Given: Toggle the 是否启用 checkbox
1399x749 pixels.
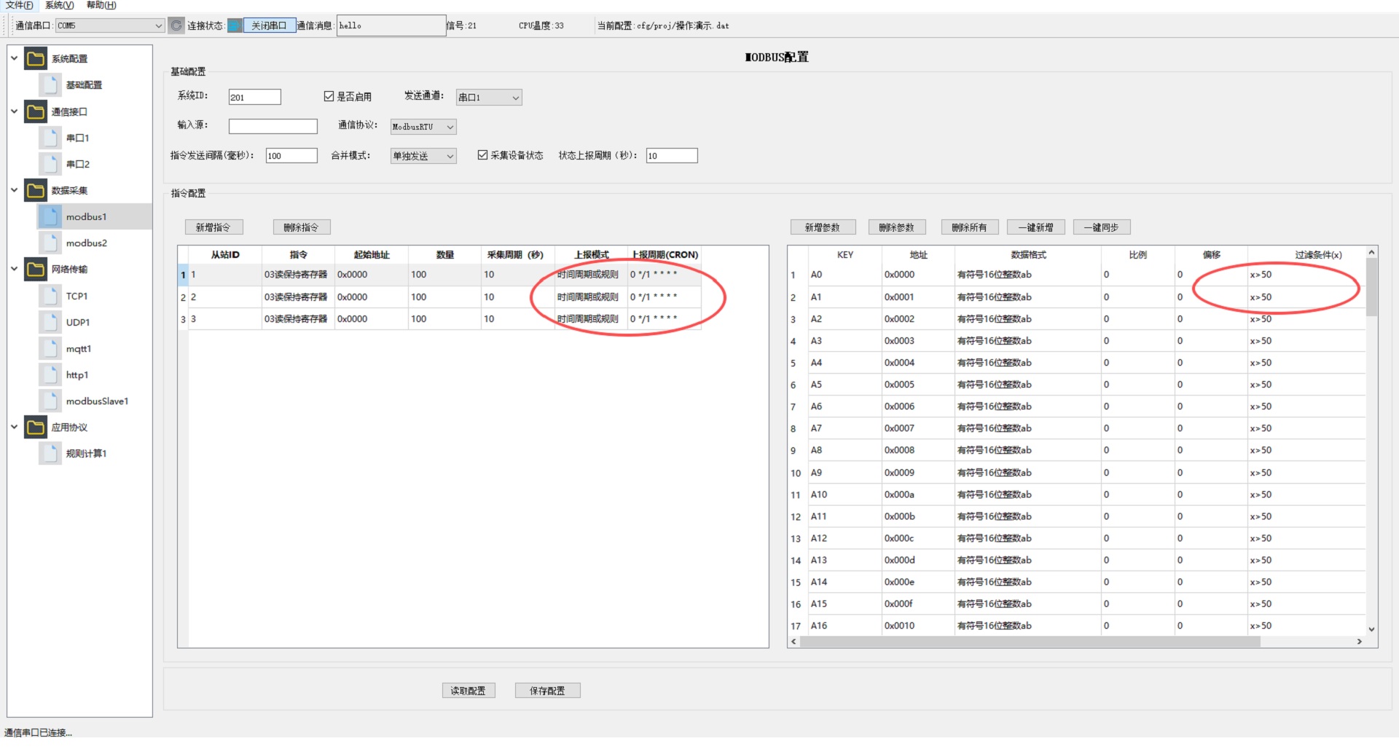Looking at the screenshot, I should tap(329, 96).
